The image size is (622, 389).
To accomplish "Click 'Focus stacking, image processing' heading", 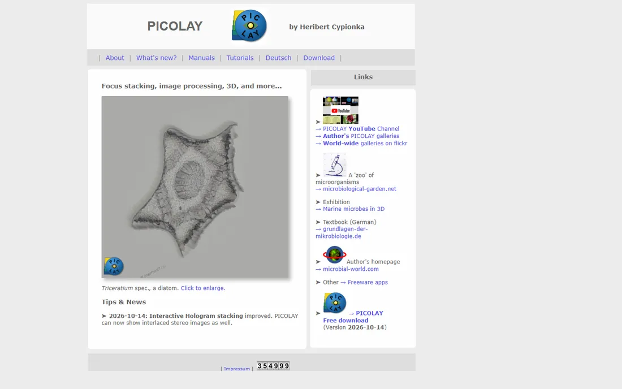I will [192, 86].
